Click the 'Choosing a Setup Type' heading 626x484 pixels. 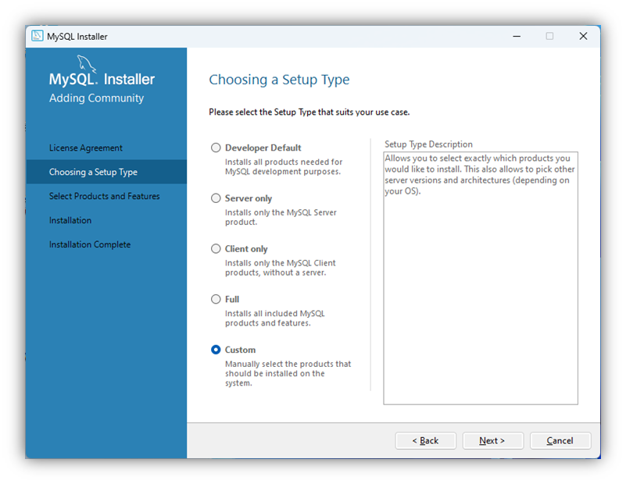[280, 80]
